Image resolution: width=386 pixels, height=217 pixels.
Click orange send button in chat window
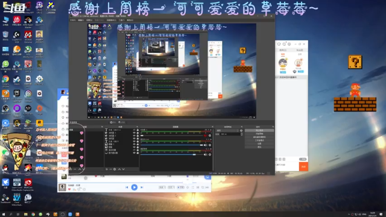303,166
